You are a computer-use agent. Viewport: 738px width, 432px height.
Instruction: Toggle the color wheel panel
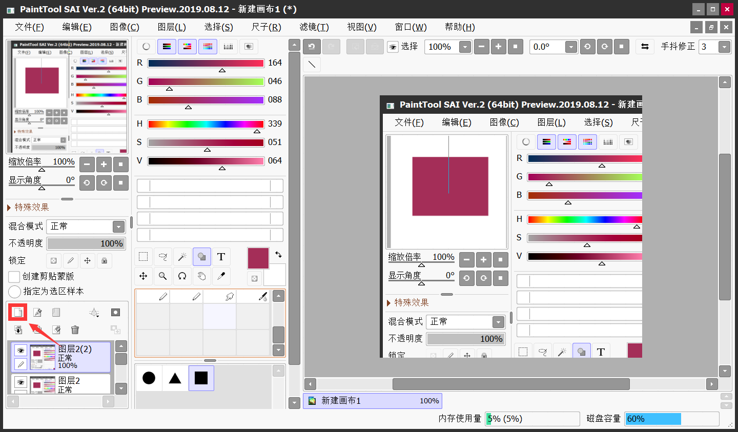(x=146, y=47)
